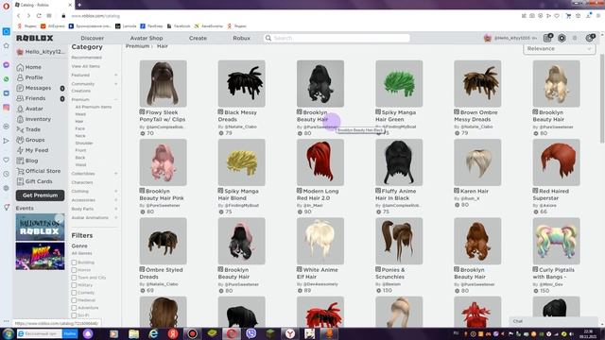605x340 pixels.
Task: Click the browser back arrow
Action: tap(18, 16)
